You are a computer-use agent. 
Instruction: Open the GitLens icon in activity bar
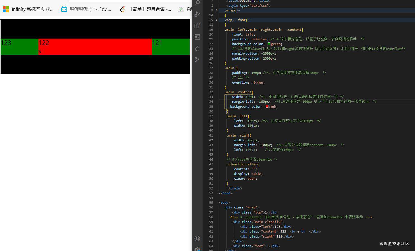click(x=197, y=48)
